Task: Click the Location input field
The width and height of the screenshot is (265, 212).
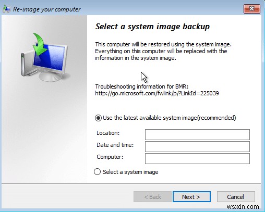Action: pos(197,134)
